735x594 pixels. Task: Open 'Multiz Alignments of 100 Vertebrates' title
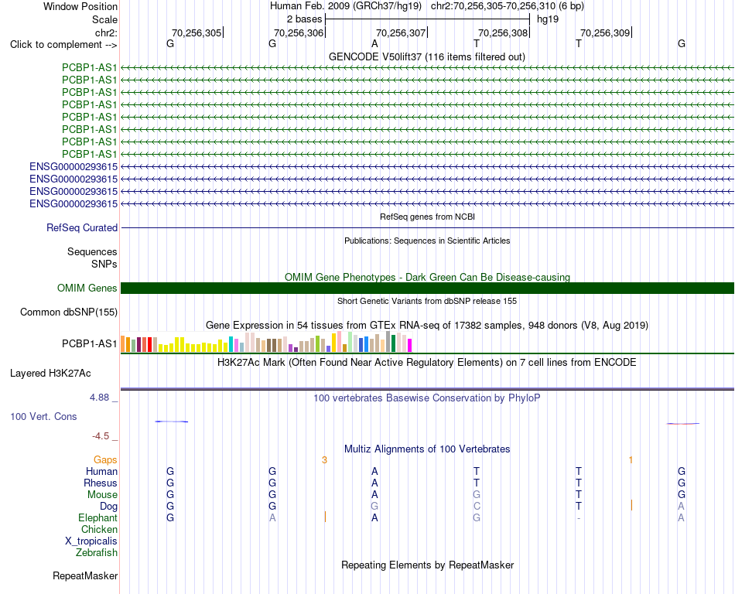tap(427, 449)
